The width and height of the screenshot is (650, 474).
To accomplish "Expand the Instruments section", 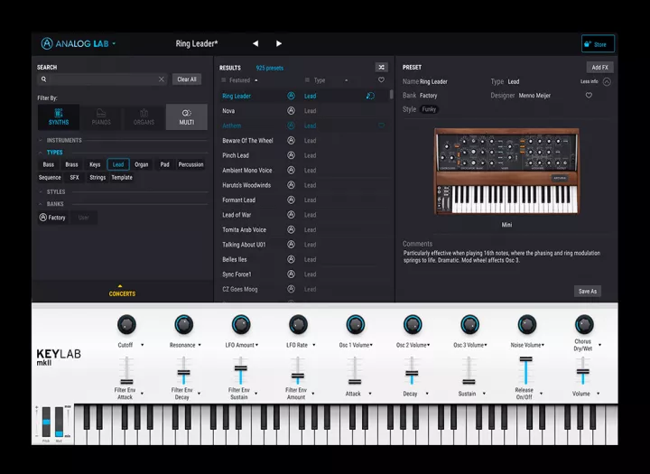I will pos(64,140).
